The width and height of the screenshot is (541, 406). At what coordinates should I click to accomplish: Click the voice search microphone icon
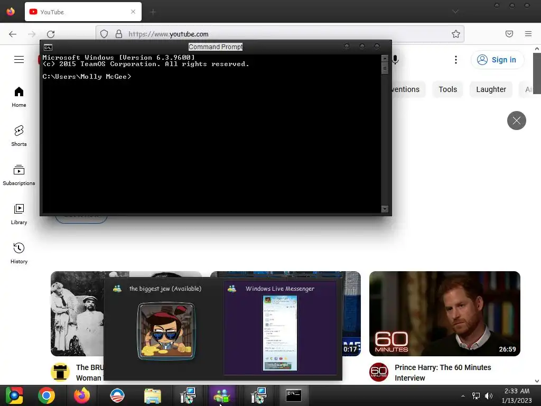pyautogui.click(x=395, y=60)
